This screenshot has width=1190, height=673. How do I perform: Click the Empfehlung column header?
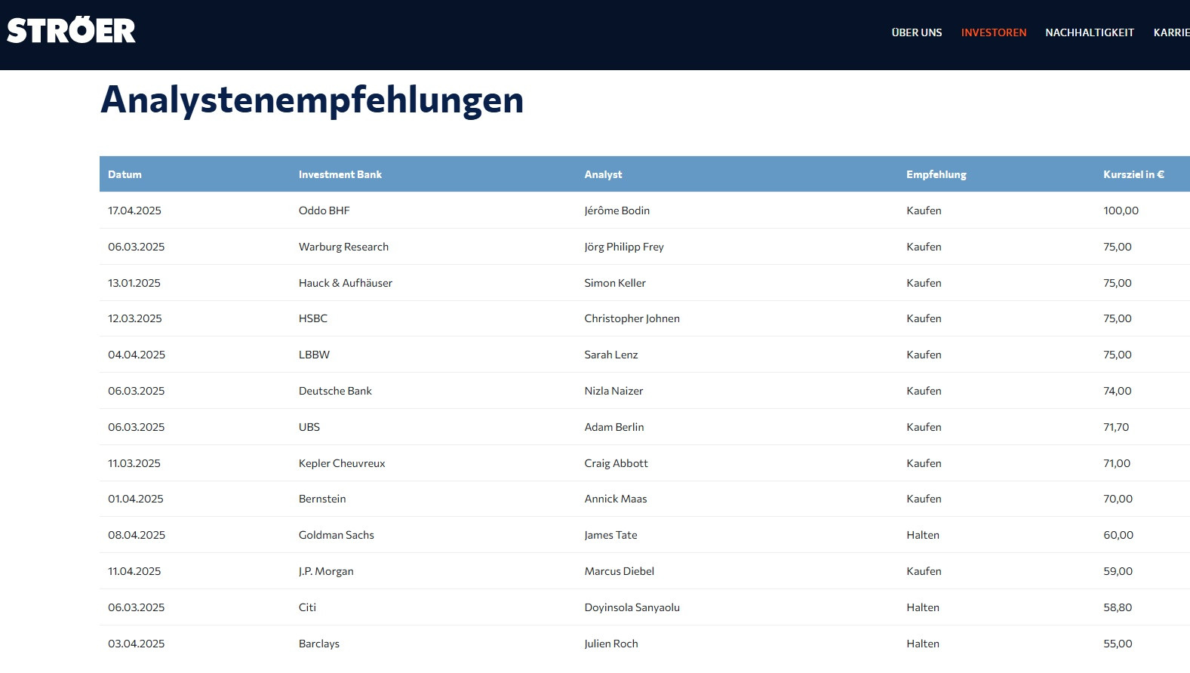point(936,174)
